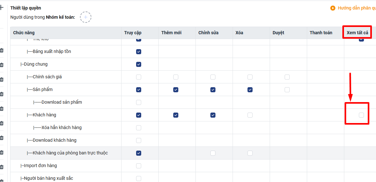Check Truy cập for Download sản phẩm

pyautogui.click(x=139, y=102)
